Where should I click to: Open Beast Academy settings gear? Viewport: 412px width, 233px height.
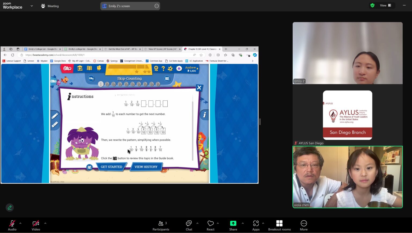170,69
